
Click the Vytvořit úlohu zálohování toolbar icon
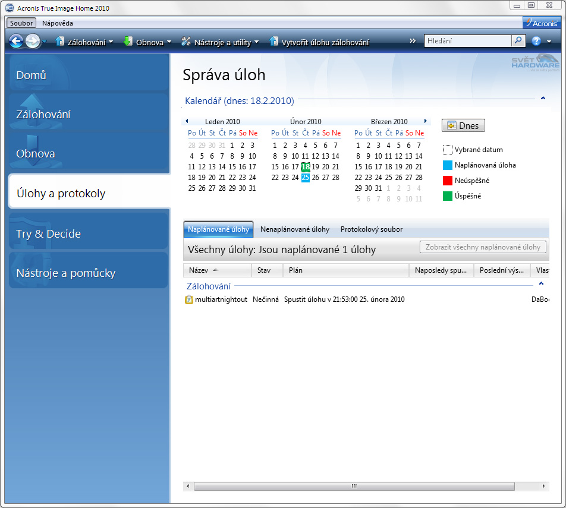pos(273,42)
